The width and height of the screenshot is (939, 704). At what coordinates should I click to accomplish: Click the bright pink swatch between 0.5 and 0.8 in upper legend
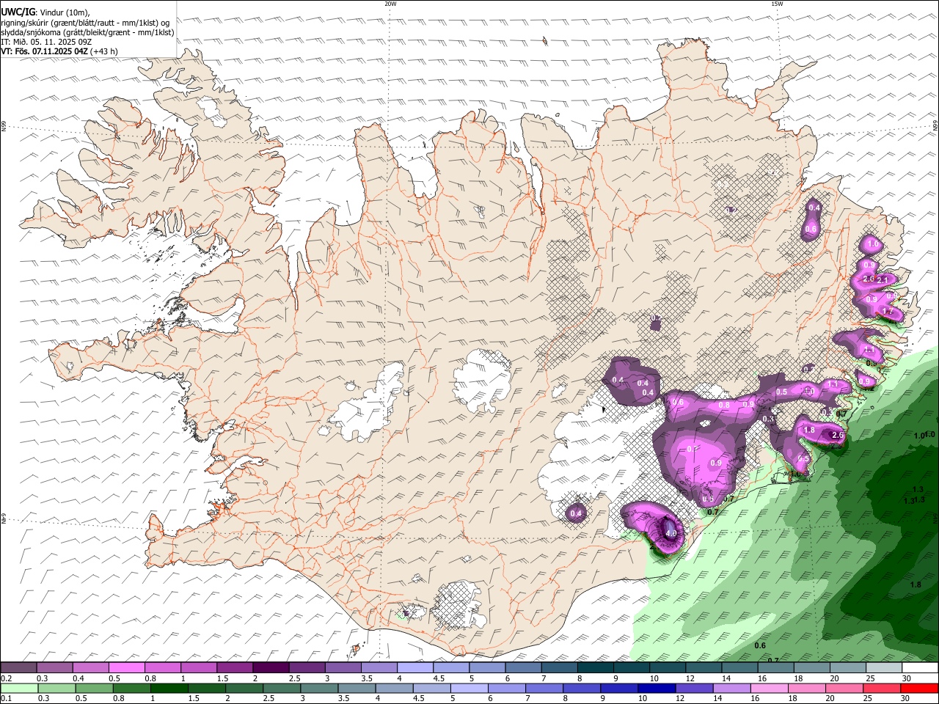127,667
